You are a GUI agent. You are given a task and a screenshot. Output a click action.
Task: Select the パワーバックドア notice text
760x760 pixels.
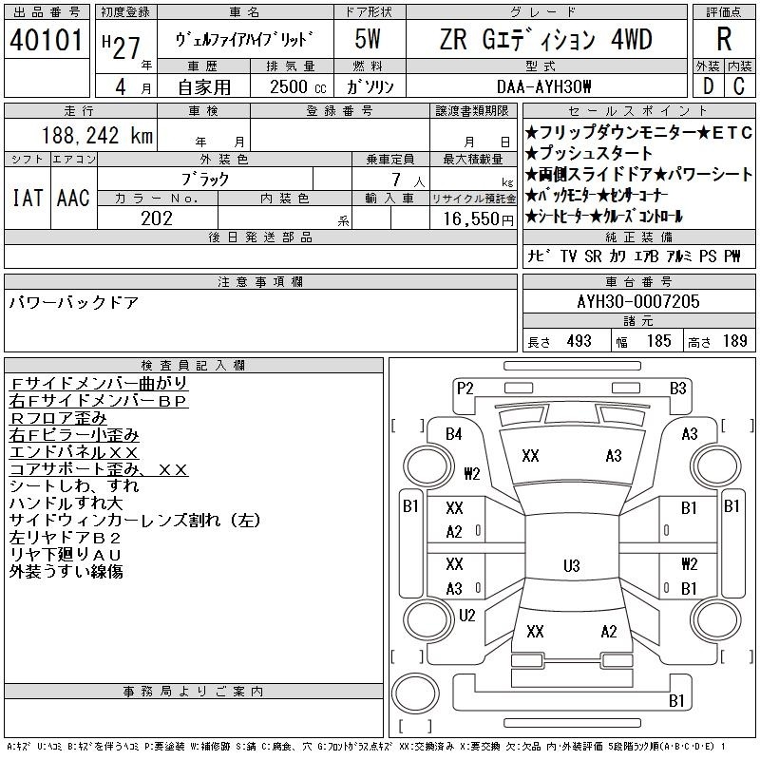point(74,302)
